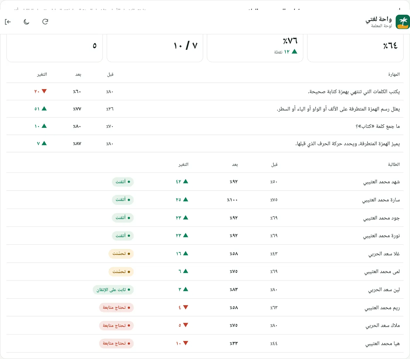
Task: Click the logout icon in header
Action: [x=8, y=22]
